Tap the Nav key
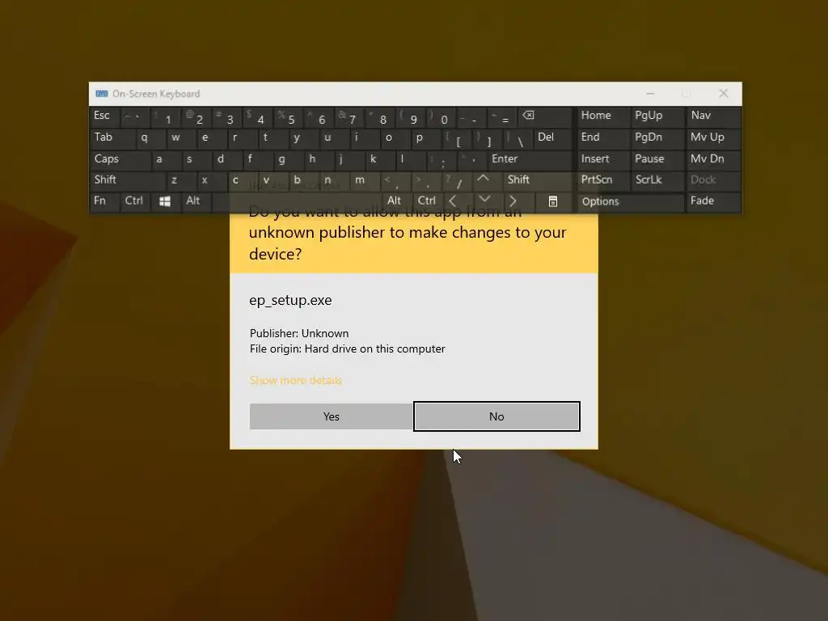The width and height of the screenshot is (828, 621). (x=712, y=116)
